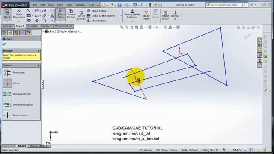Switch to the Features tab
The height and width of the screenshot is (154, 274).
(8, 26)
